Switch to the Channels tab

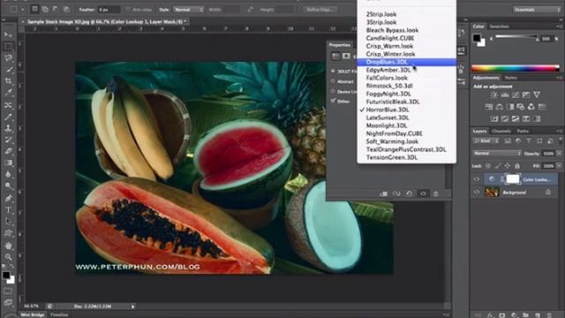click(x=501, y=132)
